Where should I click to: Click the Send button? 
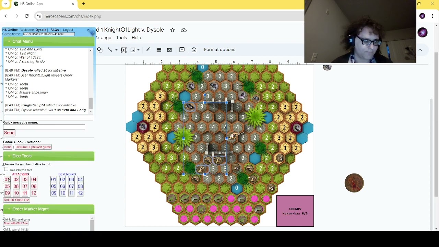9,133
